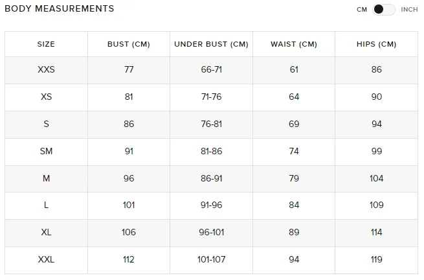424x280 pixels.
Task: Click the L waist value 84
Action: [294, 205]
